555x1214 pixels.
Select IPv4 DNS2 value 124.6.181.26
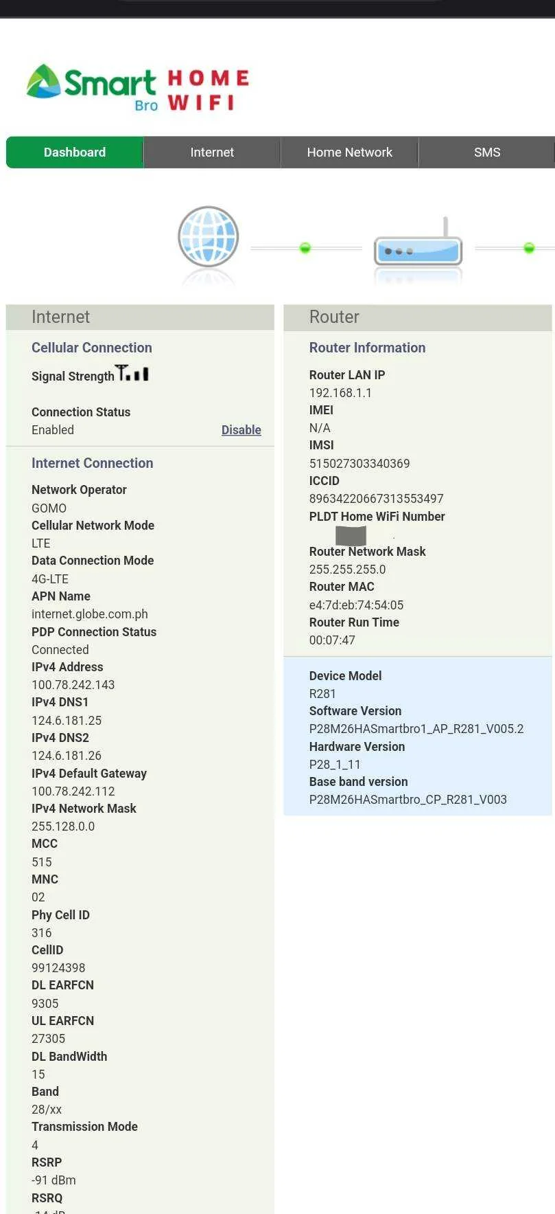pos(67,756)
